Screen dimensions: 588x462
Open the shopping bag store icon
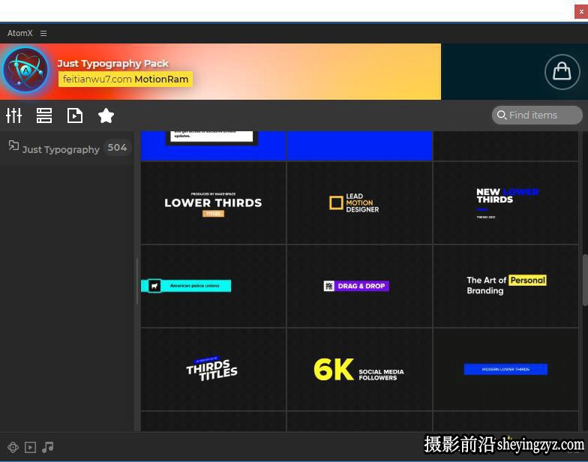click(562, 72)
